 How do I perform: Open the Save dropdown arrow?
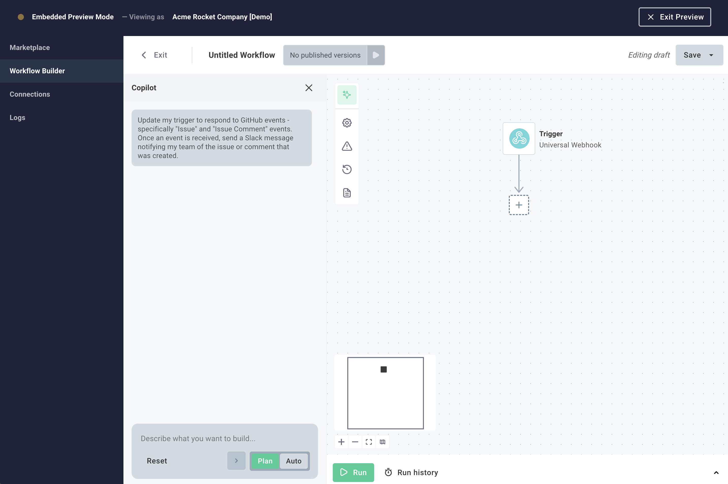tap(711, 55)
